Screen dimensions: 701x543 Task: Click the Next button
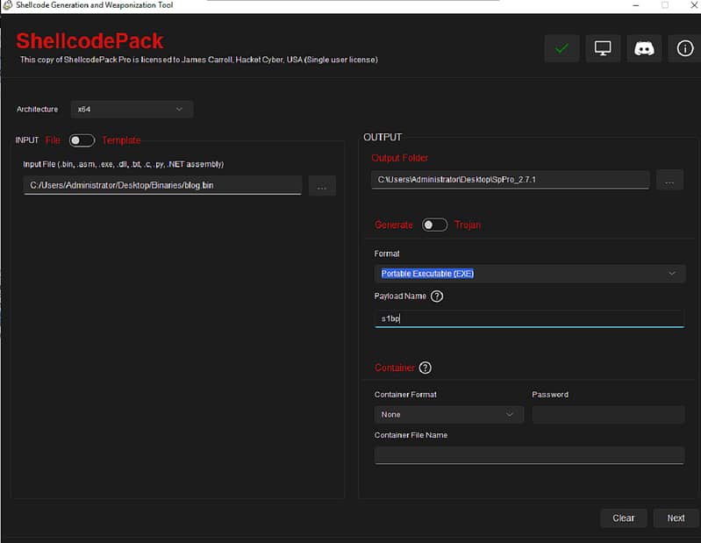(x=676, y=518)
